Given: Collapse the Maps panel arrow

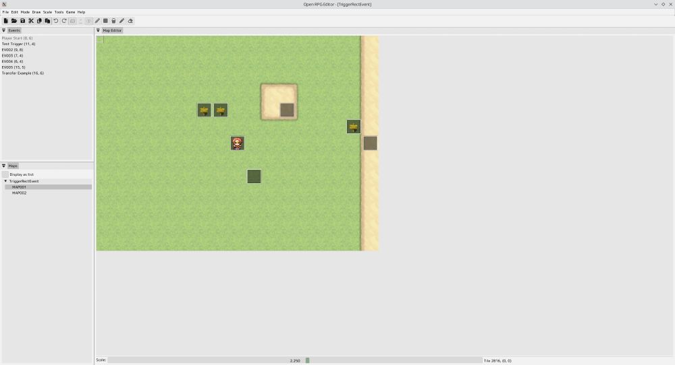Looking at the screenshot, I should click(x=3, y=166).
